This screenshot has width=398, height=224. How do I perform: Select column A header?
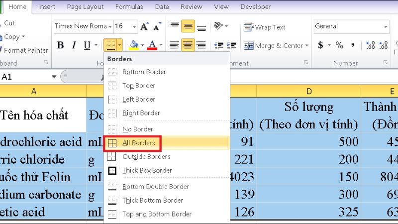click(x=43, y=91)
